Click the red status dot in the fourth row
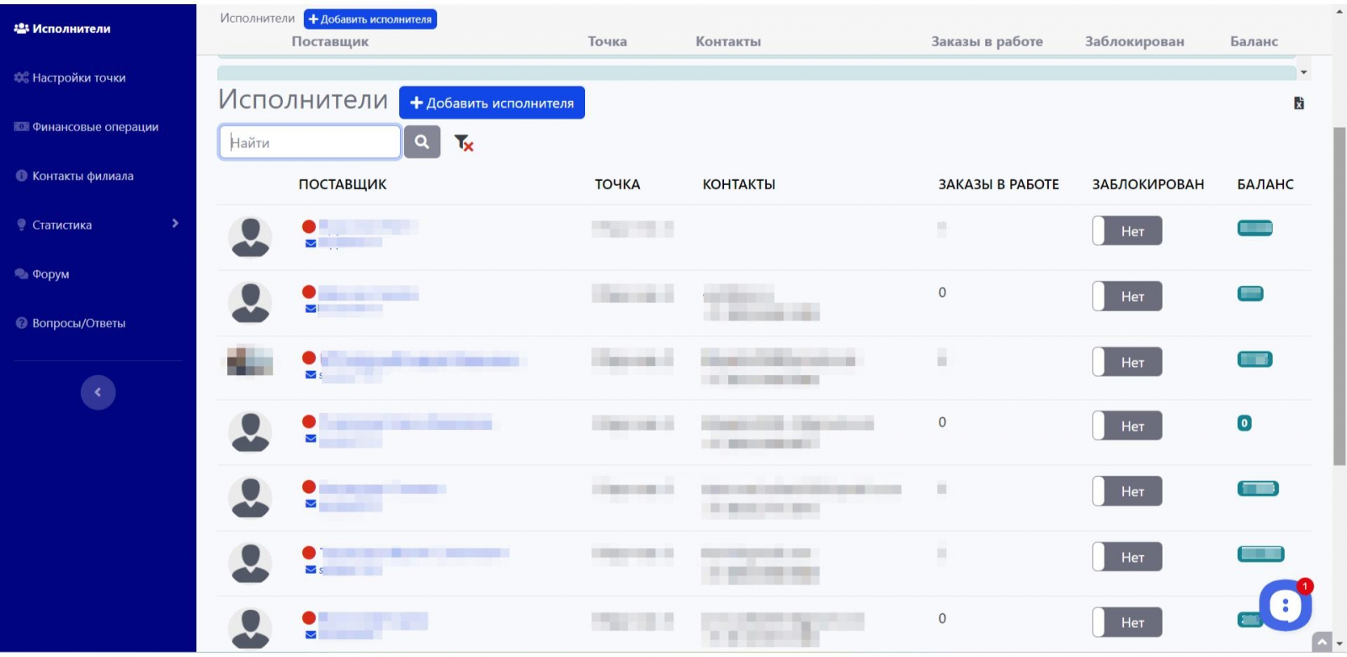Screen dimensions: 1347x657 tap(309, 421)
